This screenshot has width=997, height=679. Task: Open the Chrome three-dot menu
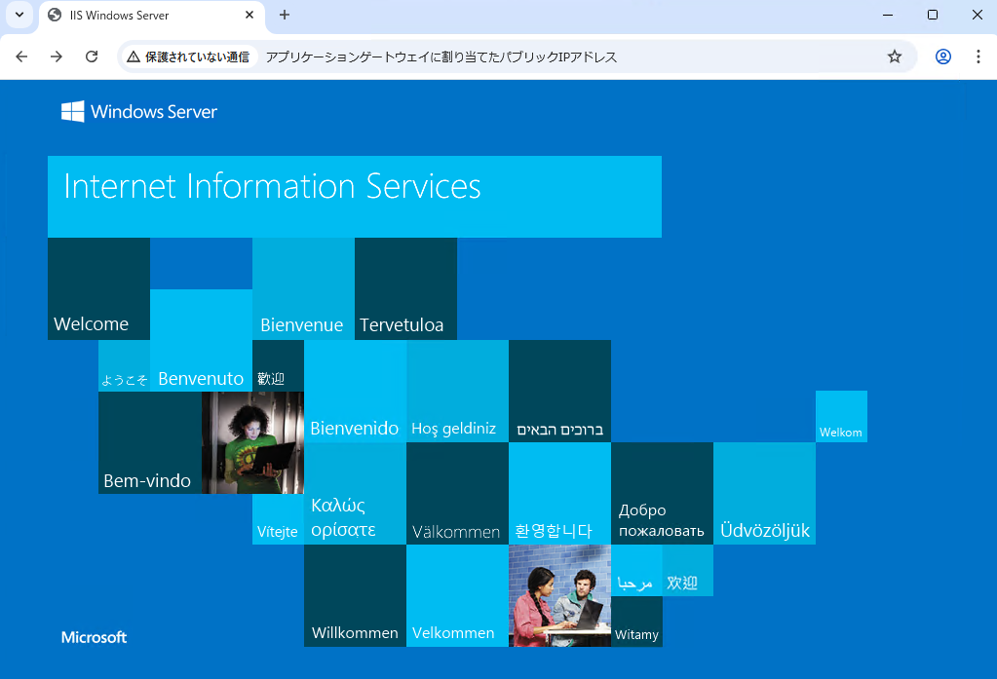pyautogui.click(x=978, y=57)
